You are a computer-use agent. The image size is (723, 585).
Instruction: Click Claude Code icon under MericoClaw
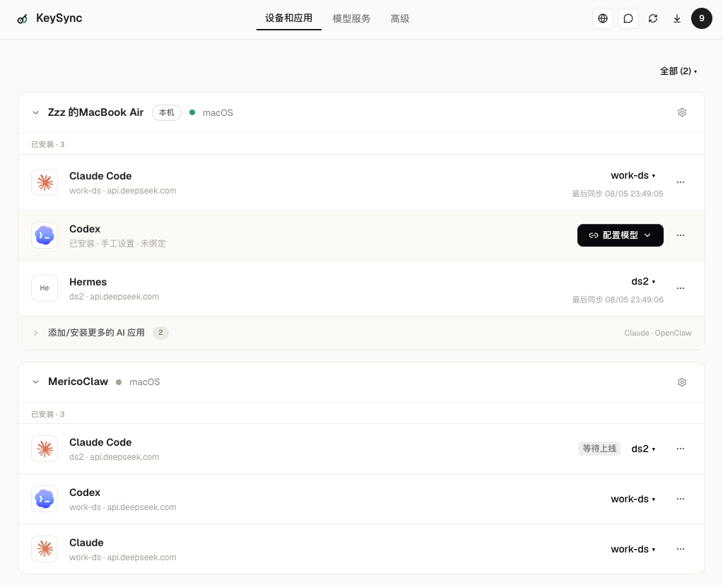click(45, 449)
